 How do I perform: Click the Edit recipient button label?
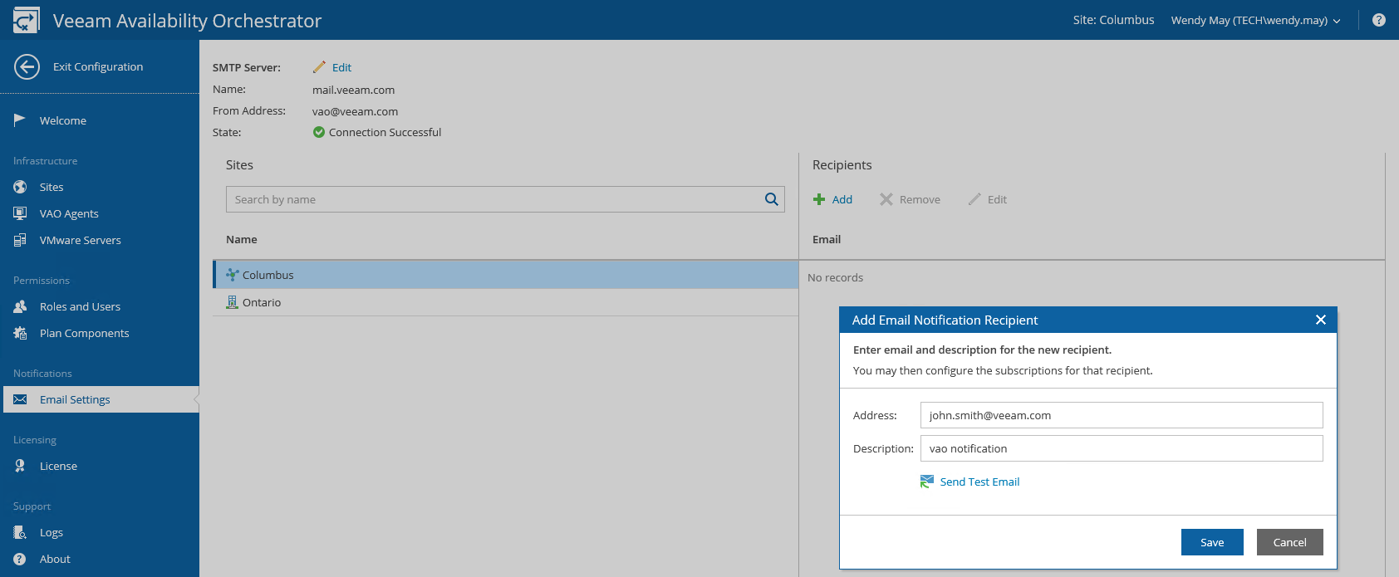tap(997, 199)
